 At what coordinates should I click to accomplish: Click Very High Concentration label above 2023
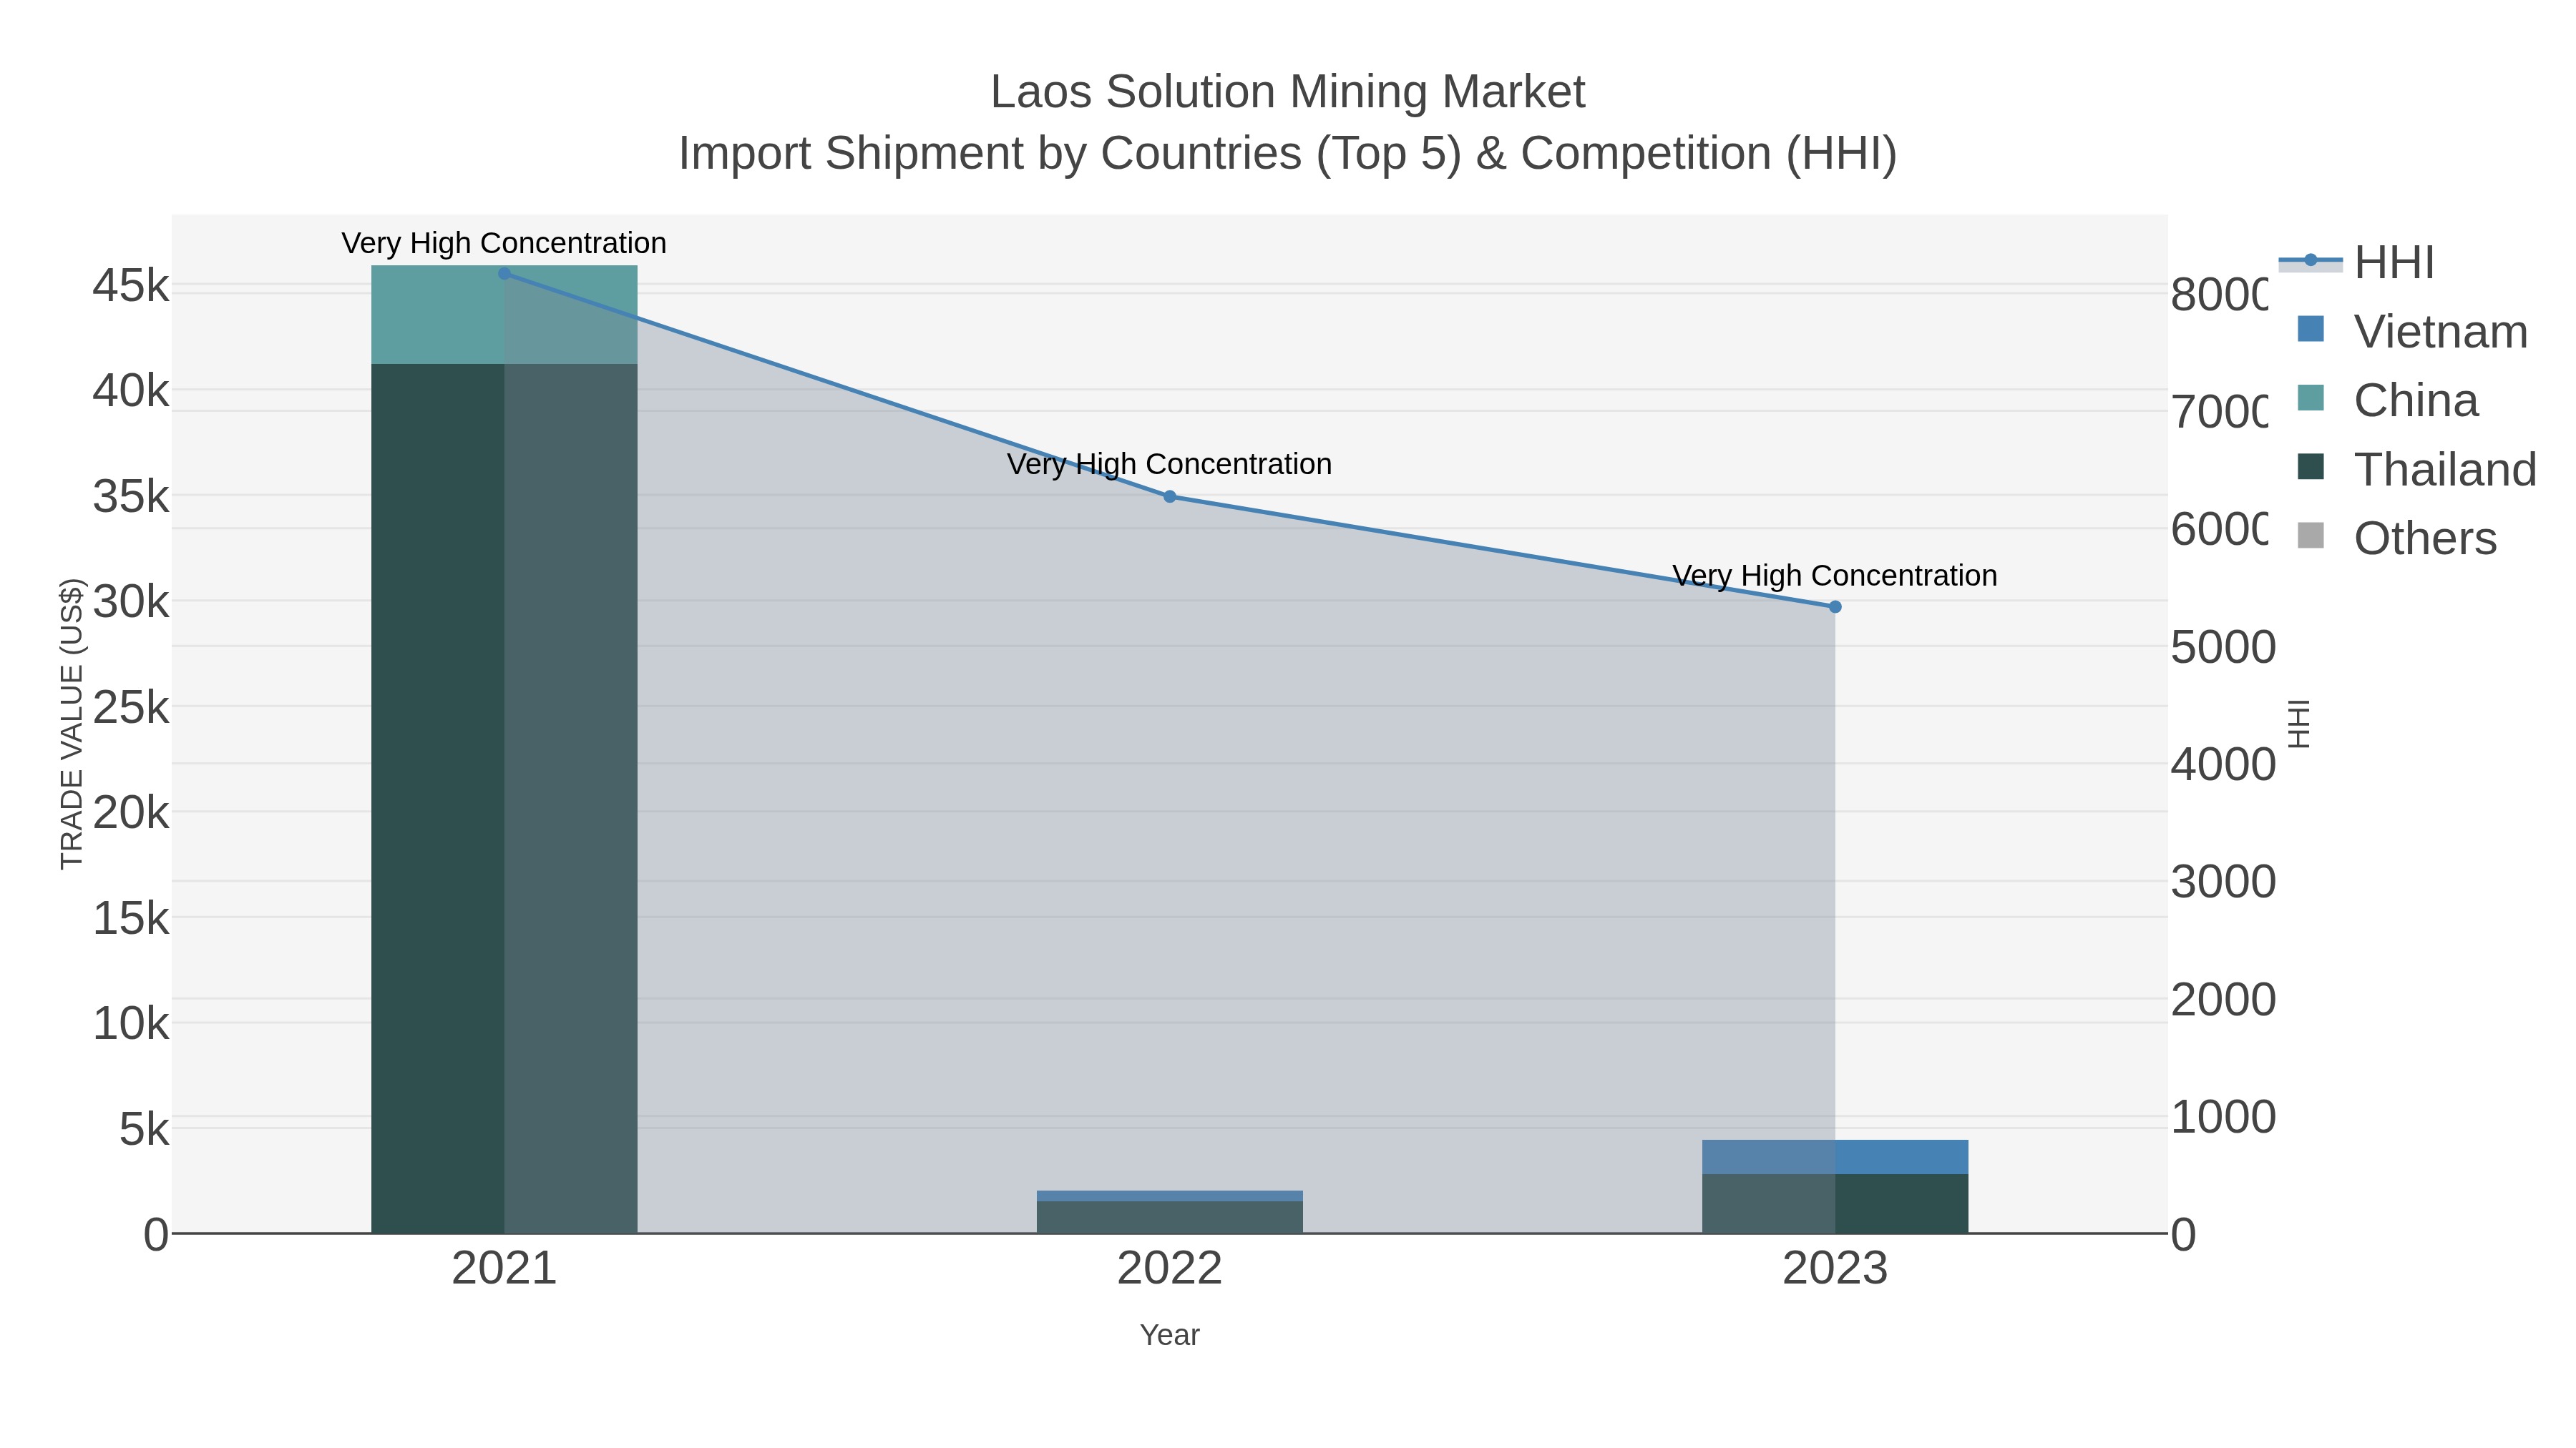pos(1835,576)
